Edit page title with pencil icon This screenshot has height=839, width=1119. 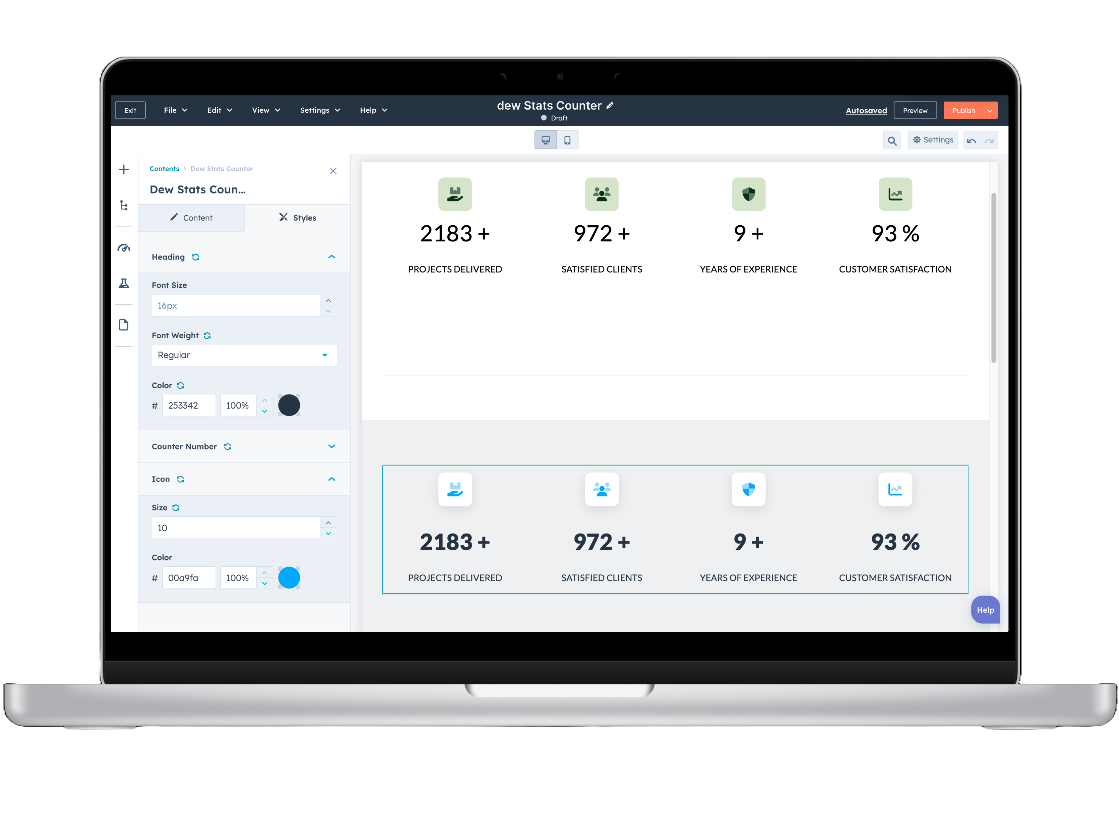610,106
